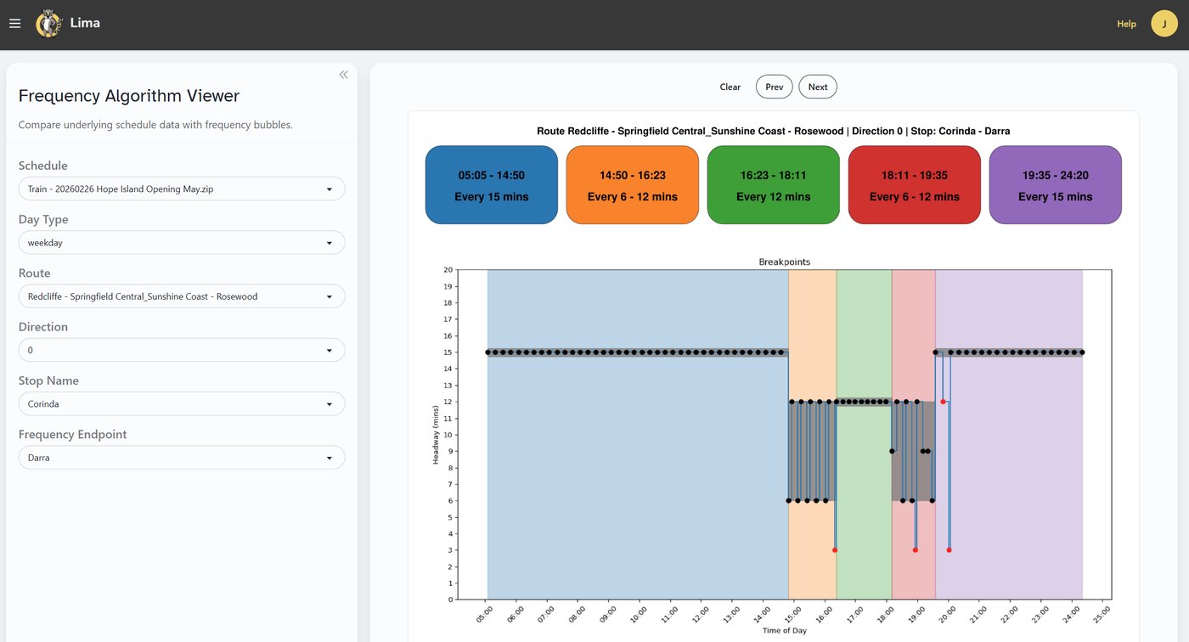Click the Clear button
Image resolution: width=1189 pixels, height=642 pixels.
(x=730, y=87)
